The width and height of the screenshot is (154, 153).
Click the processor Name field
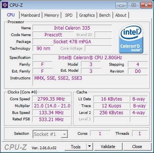coord(72,28)
